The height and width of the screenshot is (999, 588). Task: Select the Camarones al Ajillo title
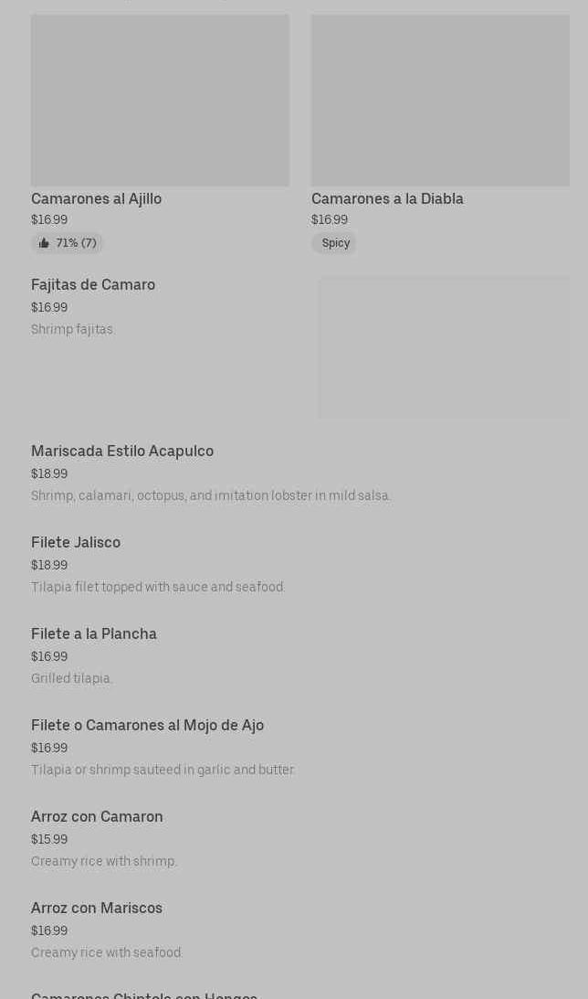[x=96, y=198]
